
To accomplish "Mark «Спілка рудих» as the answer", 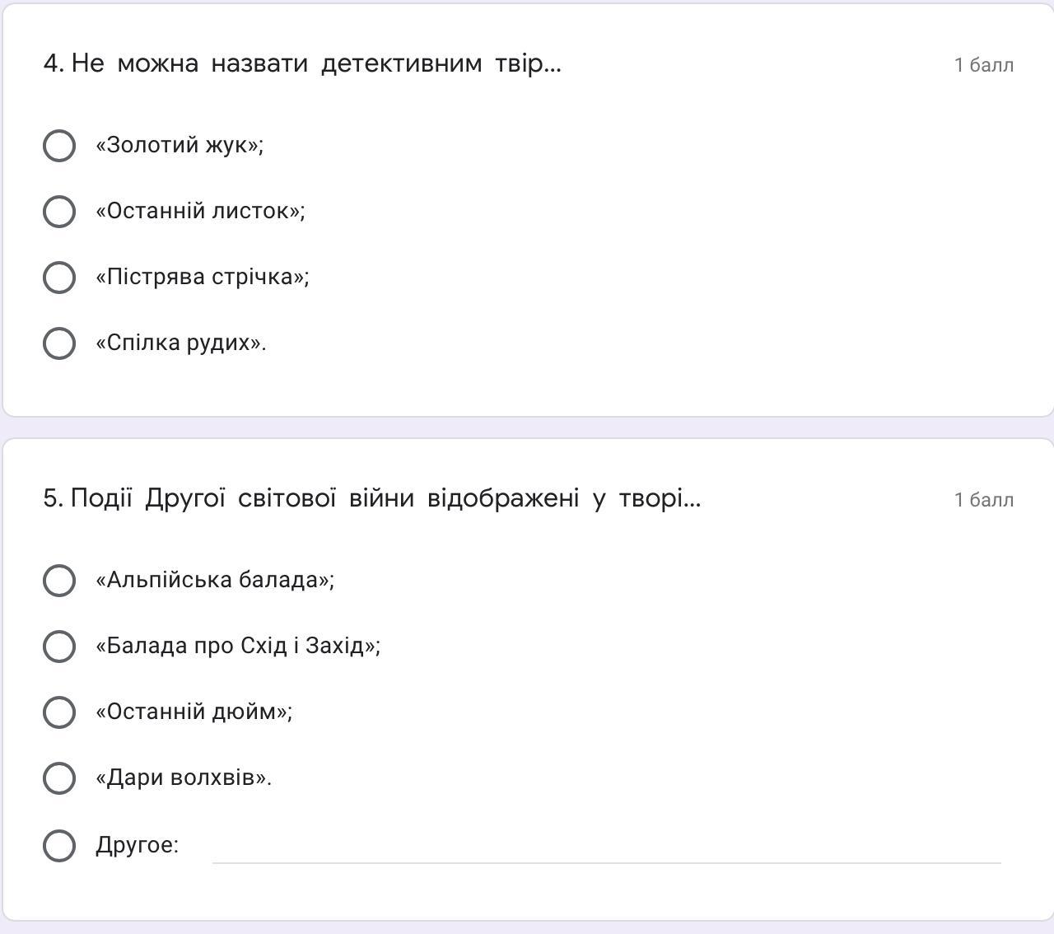I will point(59,343).
